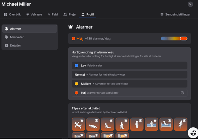The width and height of the screenshot is (198, 139).
Task: Close the Michael Miller dialog
Action: pos(190,4)
